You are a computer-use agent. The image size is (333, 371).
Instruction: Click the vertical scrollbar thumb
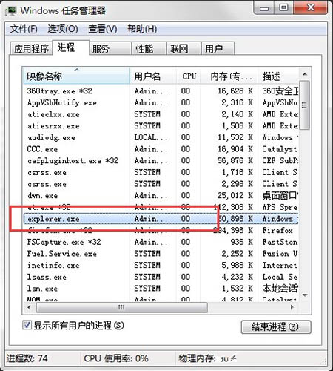[305, 105]
